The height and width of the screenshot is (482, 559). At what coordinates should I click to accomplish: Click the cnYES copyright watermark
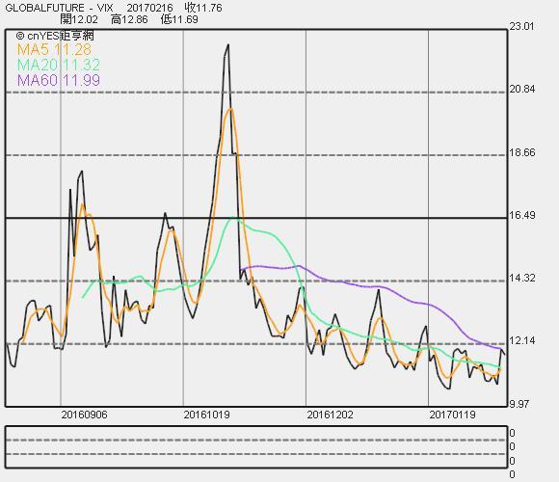click(55, 36)
